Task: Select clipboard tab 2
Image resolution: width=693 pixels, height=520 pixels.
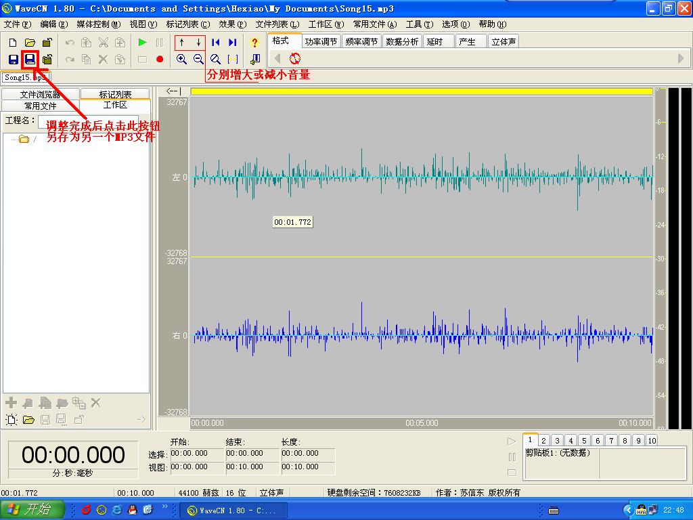Action: coord(543,440)
